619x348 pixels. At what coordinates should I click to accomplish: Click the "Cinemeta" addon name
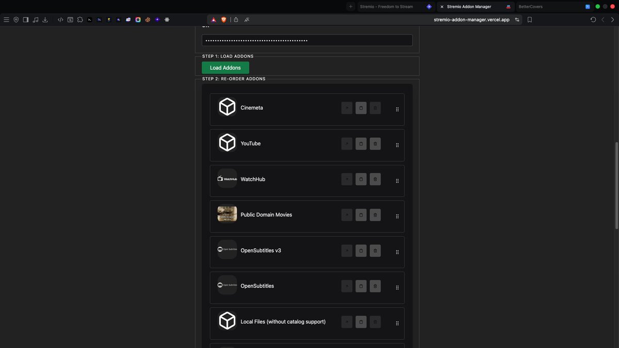coord(252,108)
